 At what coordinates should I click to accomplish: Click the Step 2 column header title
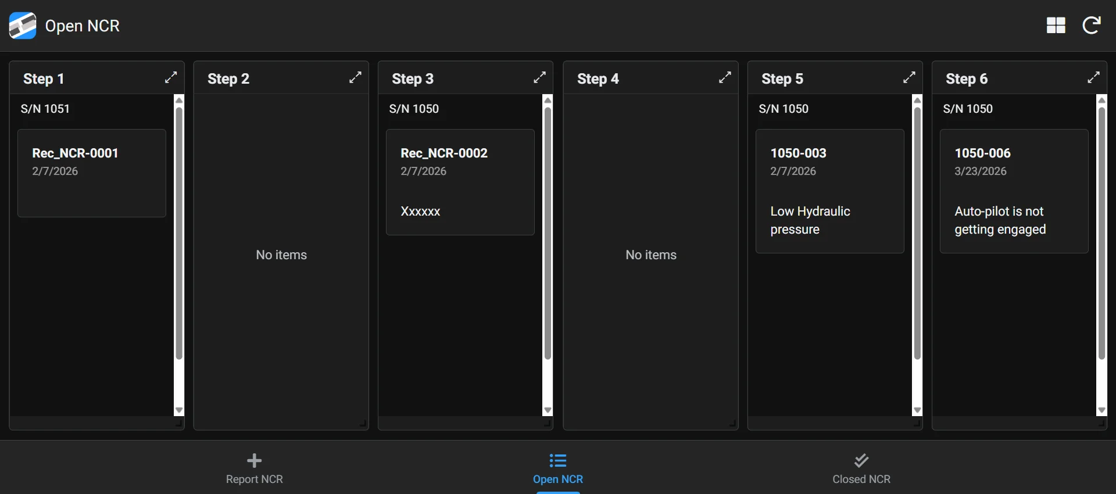tap(228, 78)
